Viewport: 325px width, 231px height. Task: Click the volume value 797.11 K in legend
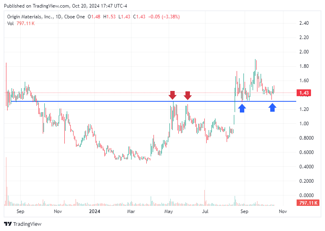(26, 24)
